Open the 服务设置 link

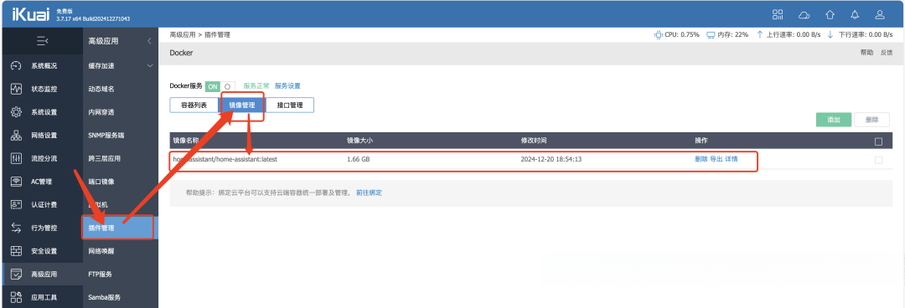pos(287,86)
